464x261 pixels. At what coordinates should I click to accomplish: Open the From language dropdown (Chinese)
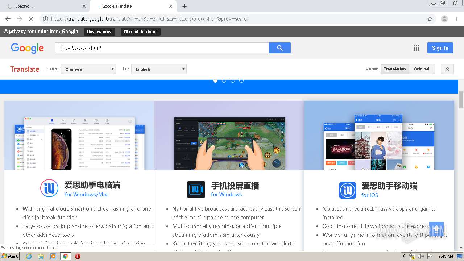[88, 69]
